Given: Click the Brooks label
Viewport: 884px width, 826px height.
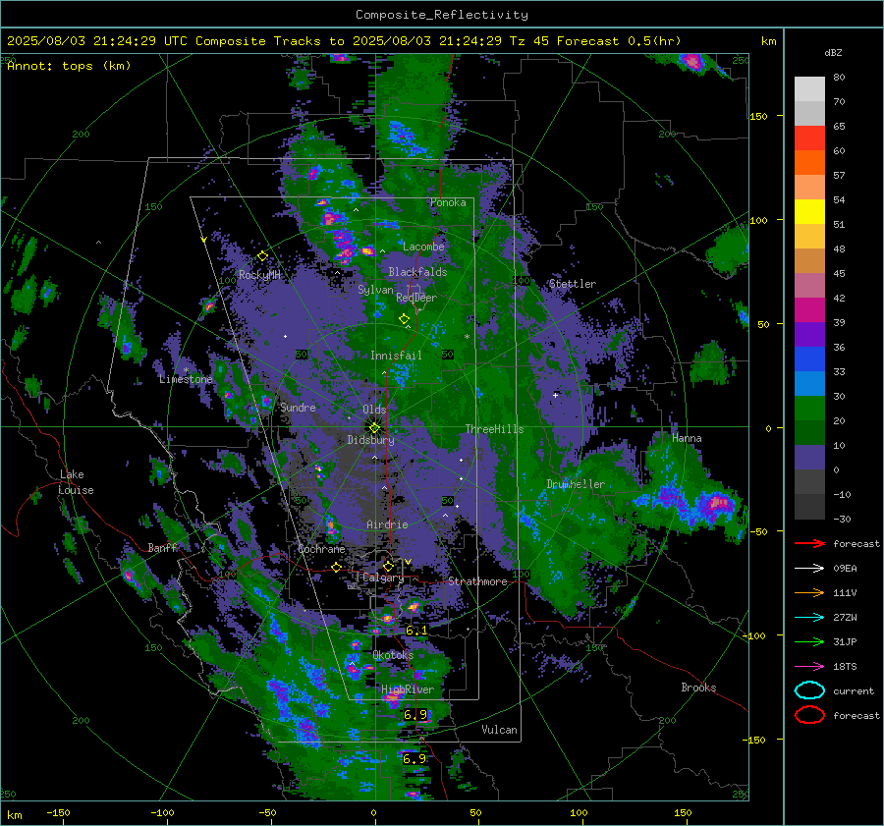Looking at the screenshot, I should tap(698, 688).
